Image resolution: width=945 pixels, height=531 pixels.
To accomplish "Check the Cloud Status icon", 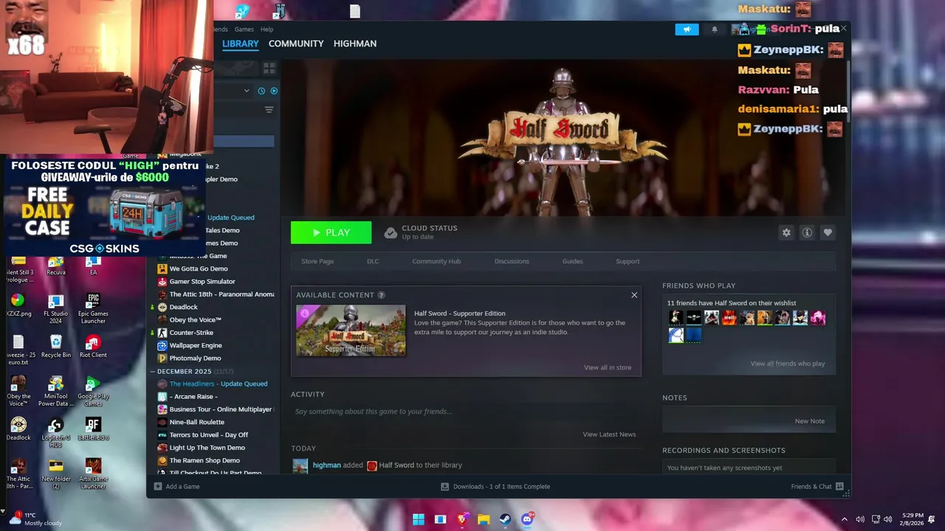I will tap(391, 233).
